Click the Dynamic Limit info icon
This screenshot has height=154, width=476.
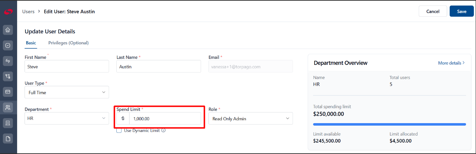(164, 131)
